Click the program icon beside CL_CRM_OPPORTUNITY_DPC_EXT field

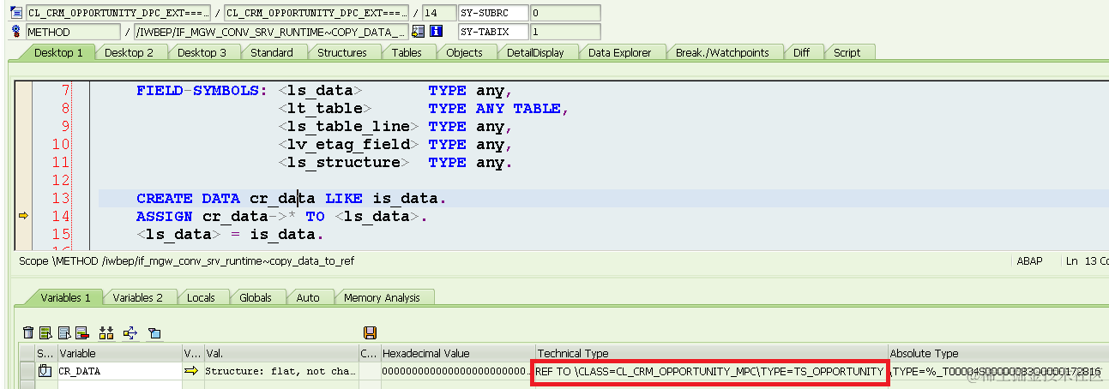point(16,14)
